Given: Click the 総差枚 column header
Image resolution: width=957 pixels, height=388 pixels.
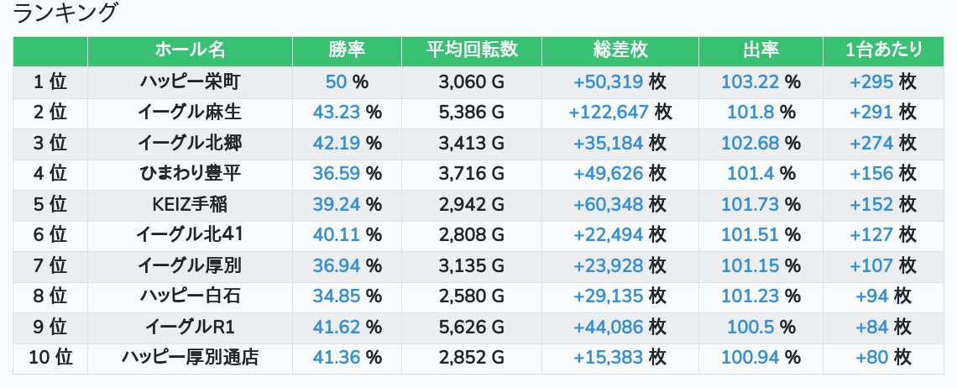Looking at the screenshot, I should point(620,50).
